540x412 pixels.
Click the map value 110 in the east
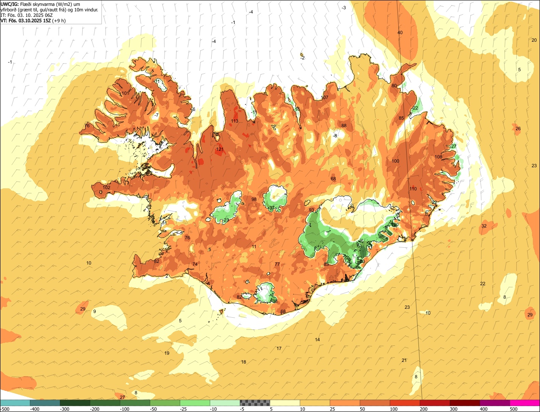point(413,189)
